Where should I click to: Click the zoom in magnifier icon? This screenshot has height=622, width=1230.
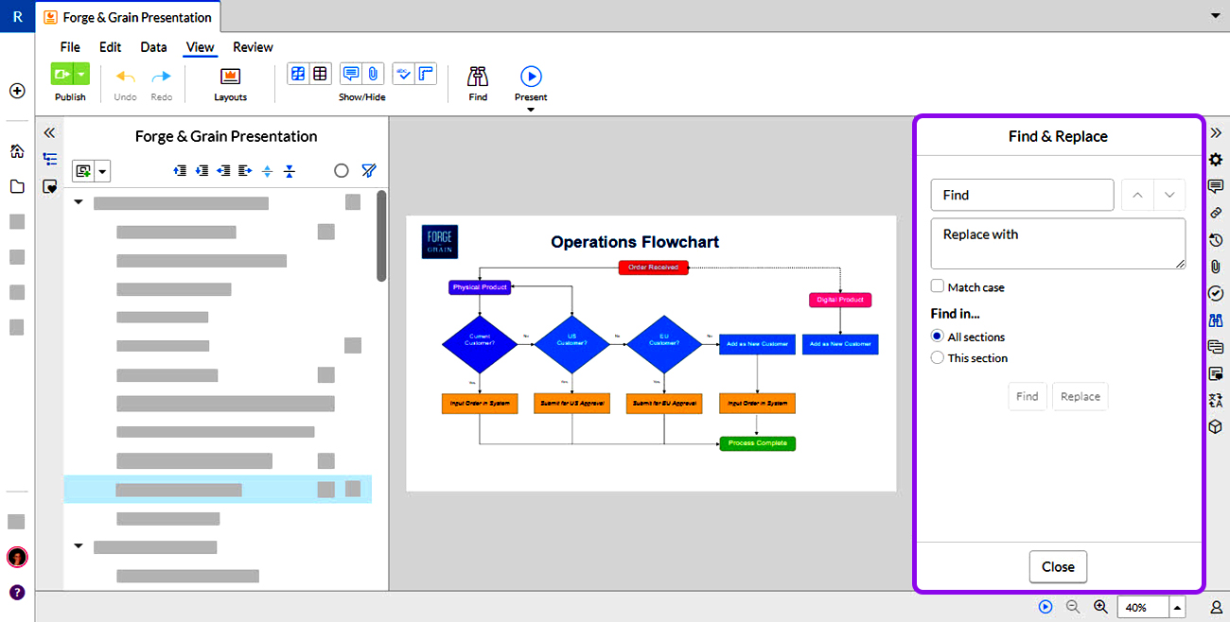click(x=1100, y=607)
